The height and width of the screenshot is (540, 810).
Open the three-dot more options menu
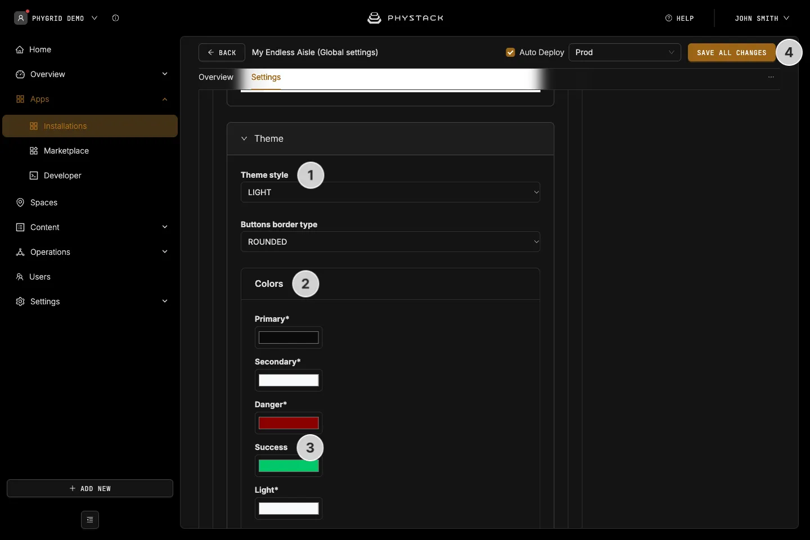(771, 77)
